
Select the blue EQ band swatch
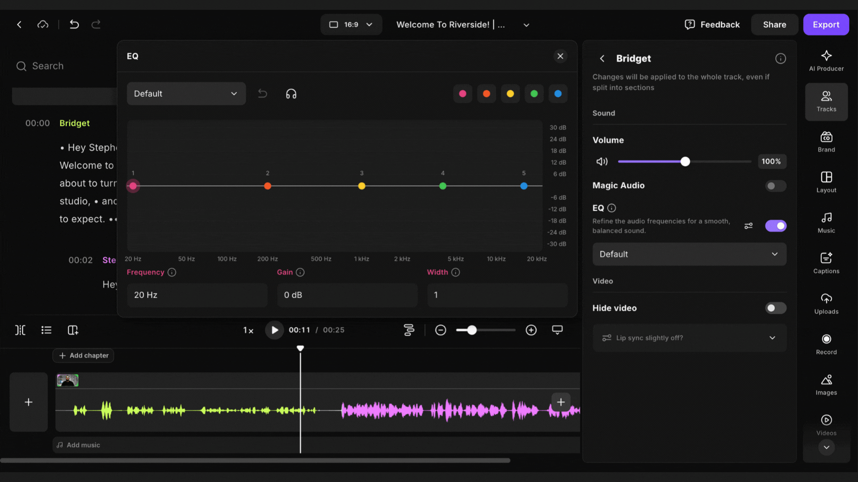coord(558,94)
